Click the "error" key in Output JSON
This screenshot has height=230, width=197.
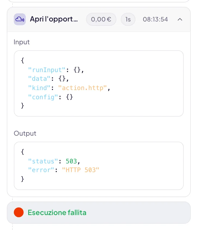[x=41, y=170]
